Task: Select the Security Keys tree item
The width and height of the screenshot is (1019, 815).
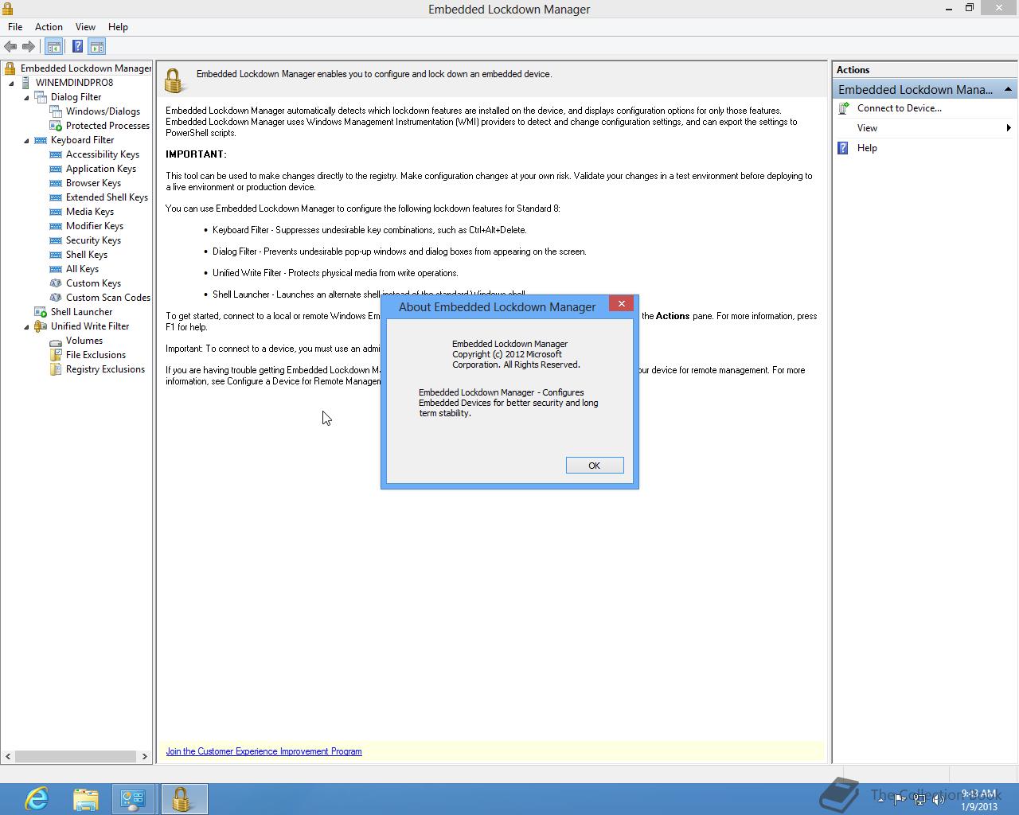Action: tap(93, 240)
